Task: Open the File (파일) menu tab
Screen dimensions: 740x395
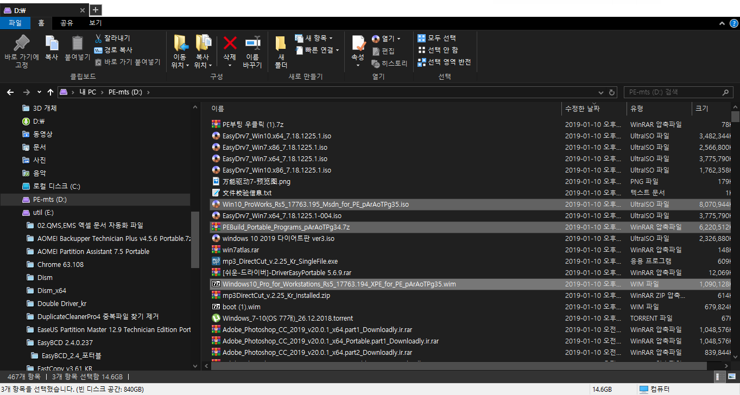Action: click(15, 23)
